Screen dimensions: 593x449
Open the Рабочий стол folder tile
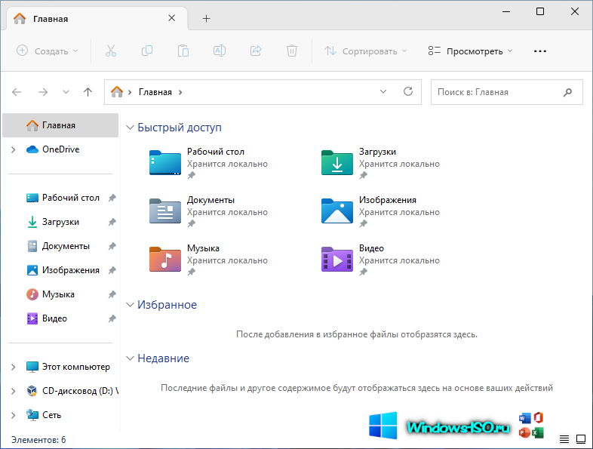[209, 163]
